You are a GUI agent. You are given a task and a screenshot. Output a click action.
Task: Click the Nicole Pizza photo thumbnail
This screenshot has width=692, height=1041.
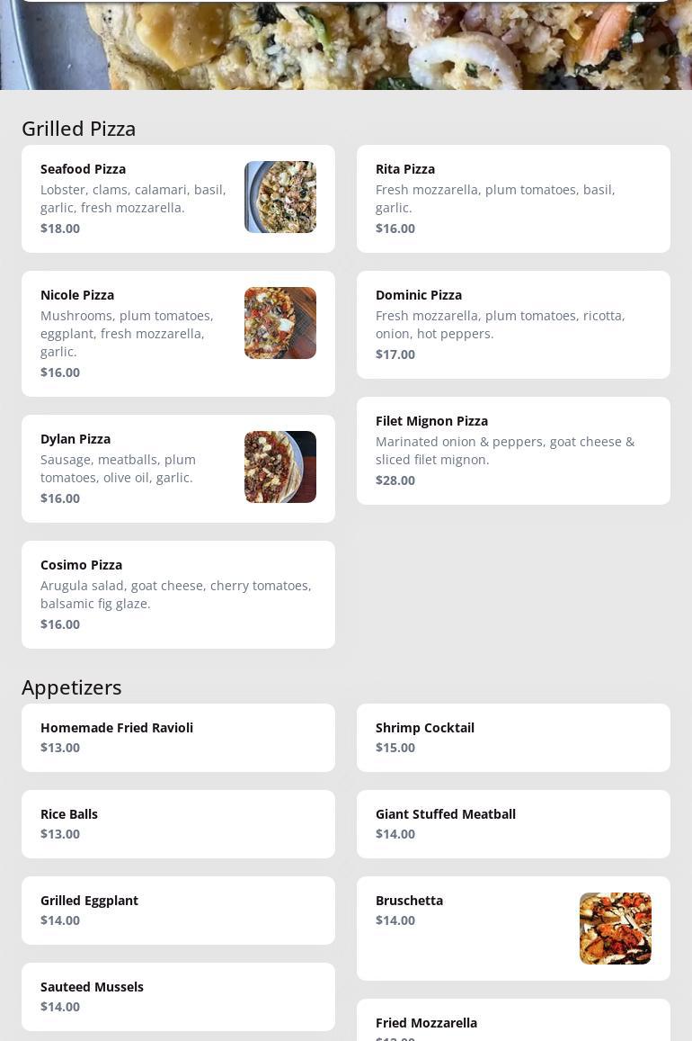[279, 323]
